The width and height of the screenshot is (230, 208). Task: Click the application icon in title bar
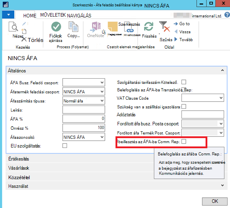click(x=6, y=5)
